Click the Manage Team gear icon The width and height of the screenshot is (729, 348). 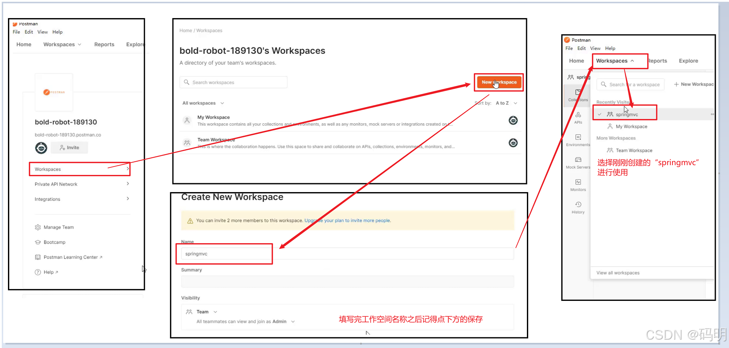tap(38, 227)
